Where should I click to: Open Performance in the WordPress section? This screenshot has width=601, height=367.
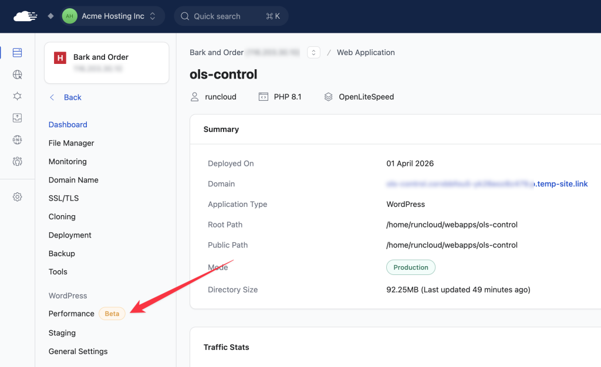point(71,314)
